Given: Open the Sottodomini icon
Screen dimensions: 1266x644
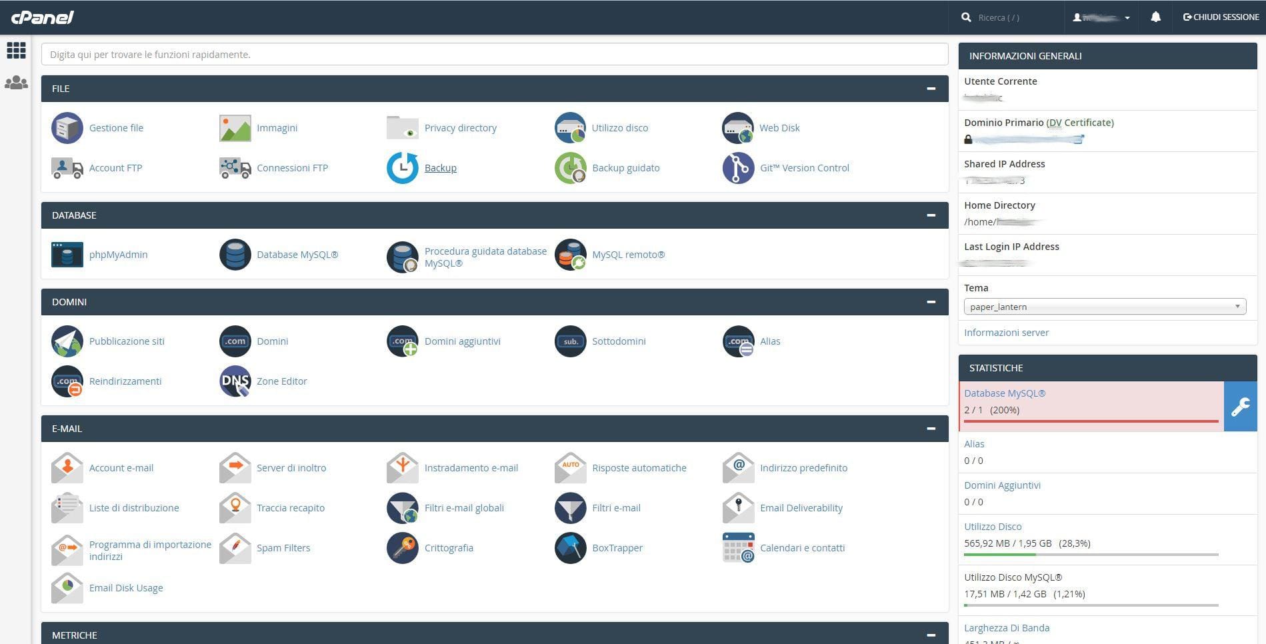Looking at the screenshot, I should pyautogui.click(x=571, y=341).
